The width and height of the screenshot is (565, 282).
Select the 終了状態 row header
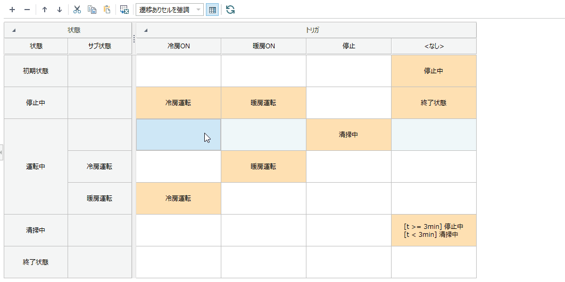[x=36, y=262]
